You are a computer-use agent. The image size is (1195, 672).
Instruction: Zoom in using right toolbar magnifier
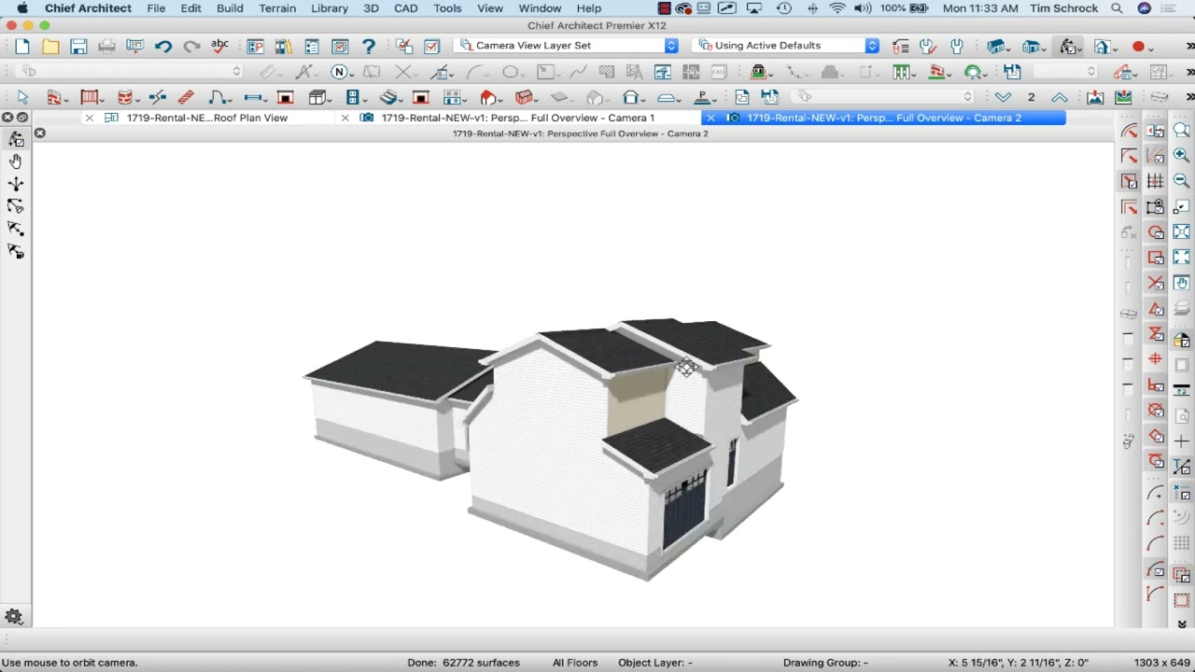coord(1182,156)
